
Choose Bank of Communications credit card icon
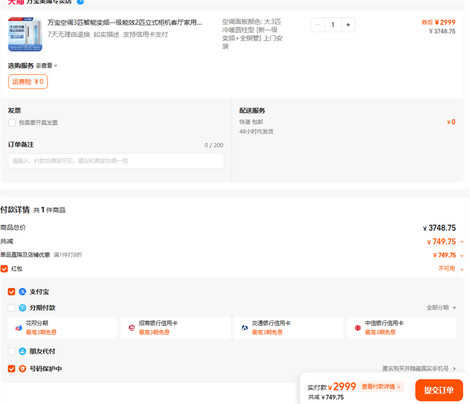click(244, 328)
